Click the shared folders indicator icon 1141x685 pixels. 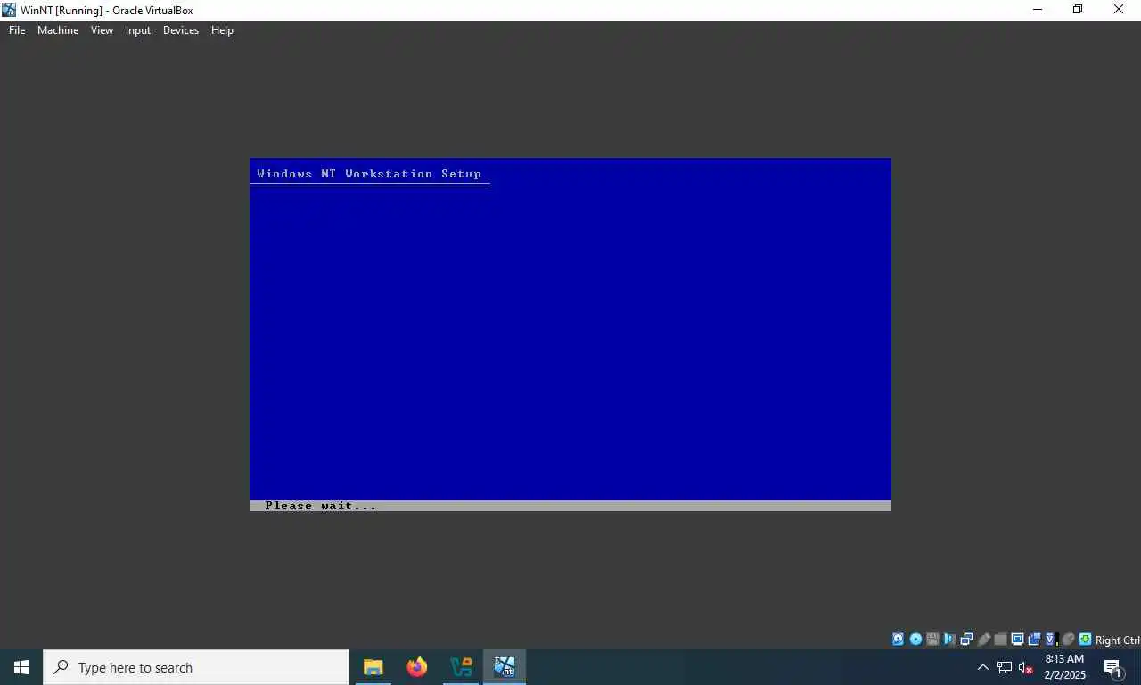[x=1000, y=640]
